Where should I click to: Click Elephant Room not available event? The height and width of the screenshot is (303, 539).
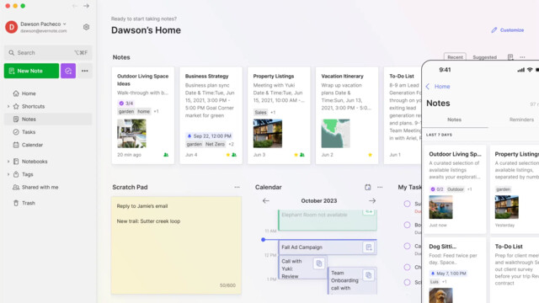pos(328,220)
